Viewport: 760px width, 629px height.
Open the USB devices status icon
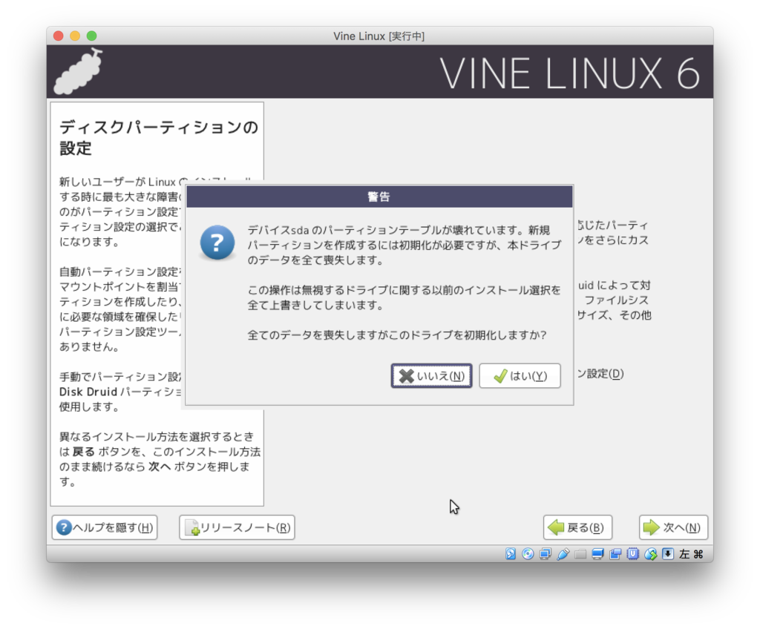pos(563,554)
